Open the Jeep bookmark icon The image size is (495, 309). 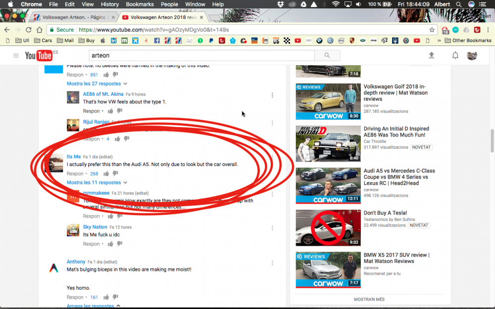pyautogui.click(x=373, y=41)
